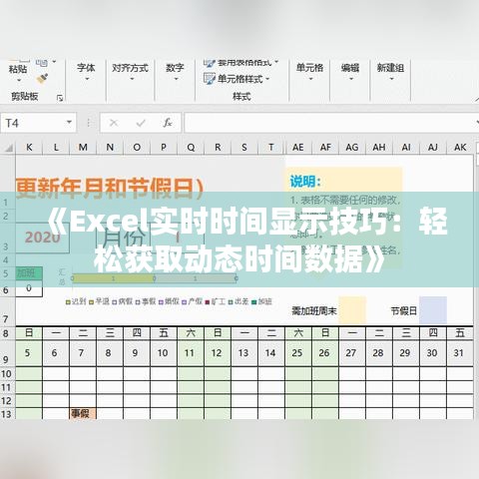This screenshot has width=479, height=479.
Task: Select row 13 header
Action: [x=6, y=414]
